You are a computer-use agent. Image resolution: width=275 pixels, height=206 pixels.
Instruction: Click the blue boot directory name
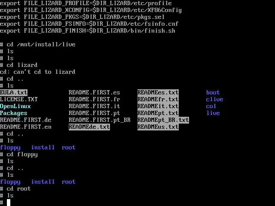pos(213,93)
